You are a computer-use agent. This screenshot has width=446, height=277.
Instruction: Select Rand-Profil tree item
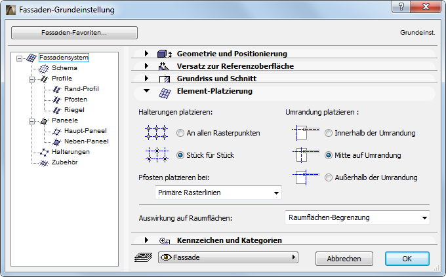point(81,89)
